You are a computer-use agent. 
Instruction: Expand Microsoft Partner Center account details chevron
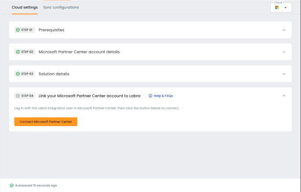point(284,52)
